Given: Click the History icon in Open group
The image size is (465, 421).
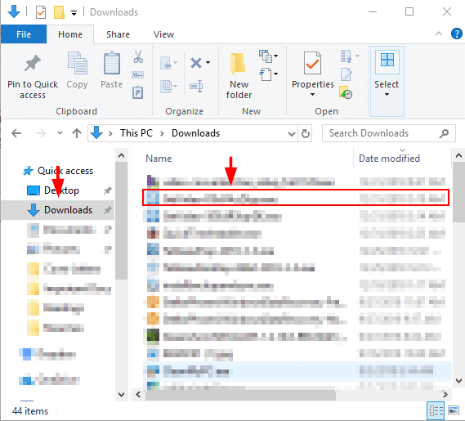Looking at the screenshot, I should click(346, 92).
